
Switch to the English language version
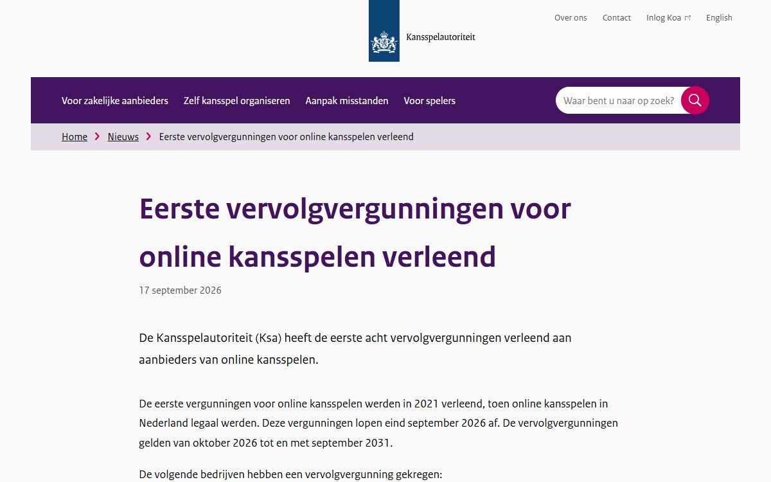click(x=719, y=18)
